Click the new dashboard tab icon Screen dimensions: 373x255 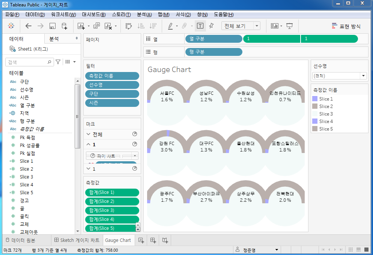coord(153,240)
